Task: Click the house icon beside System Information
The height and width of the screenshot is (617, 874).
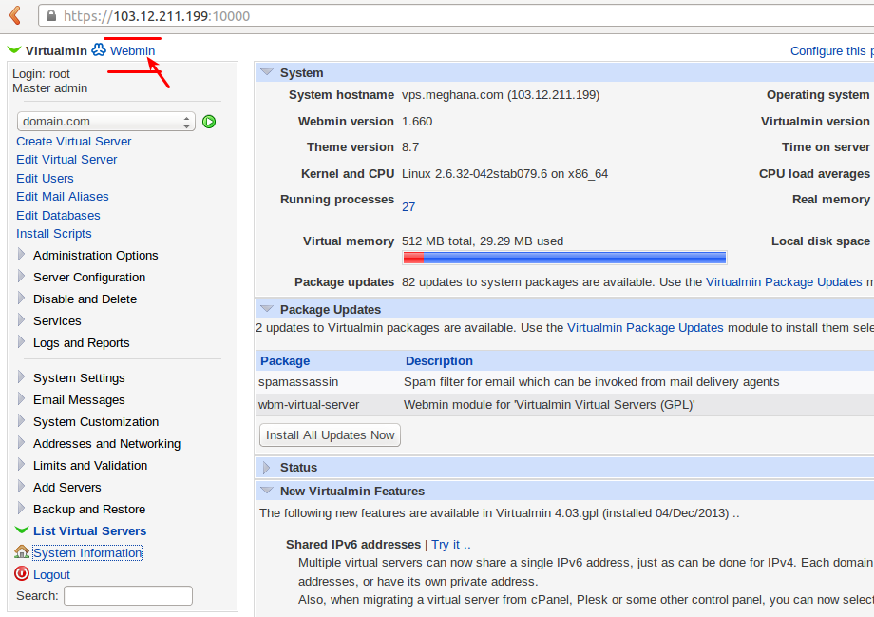Action: [22, 552]
